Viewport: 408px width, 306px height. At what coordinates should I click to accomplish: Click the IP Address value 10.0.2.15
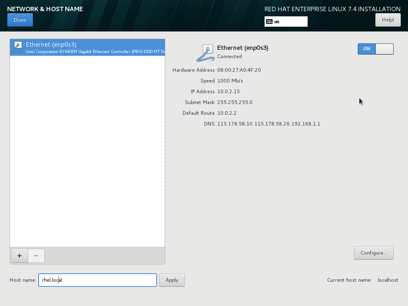click(228, 92)
